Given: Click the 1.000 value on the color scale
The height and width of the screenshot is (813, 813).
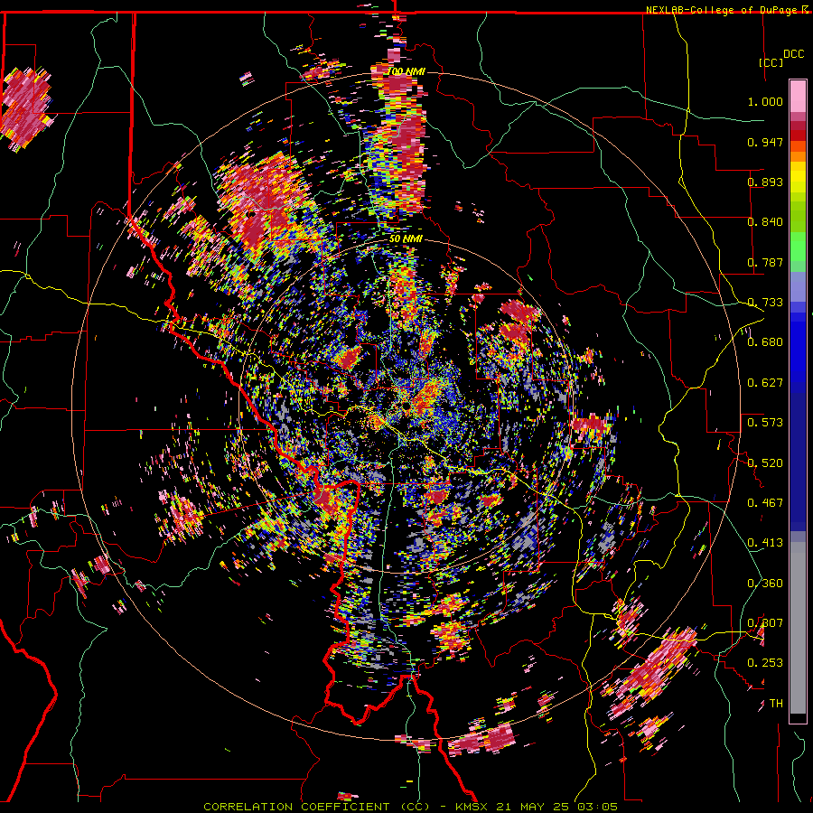Looking at the screenshot, I should point(765,101).
